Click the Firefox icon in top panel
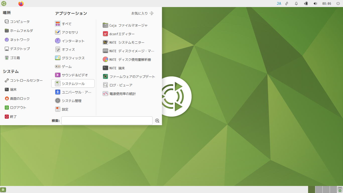Screen dimensions: 343x193 [x=21, y=4]
